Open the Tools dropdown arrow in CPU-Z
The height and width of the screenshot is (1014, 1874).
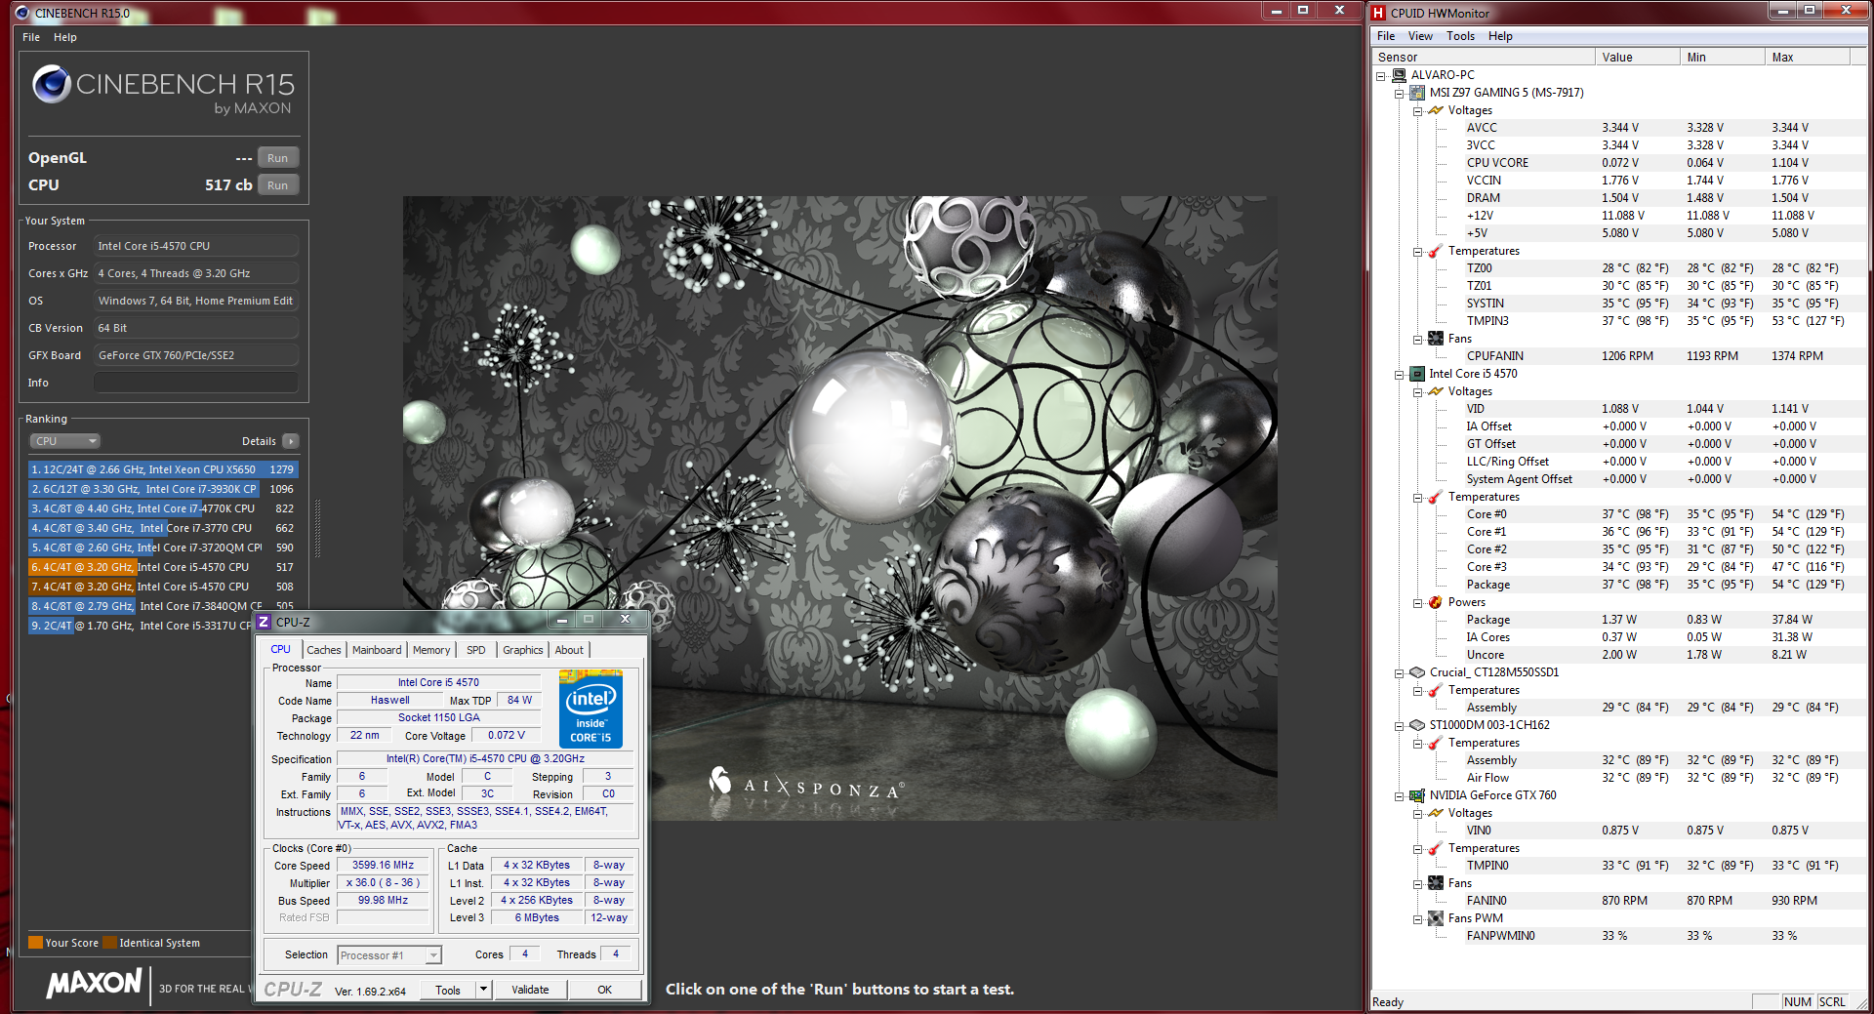coord(483,990)
